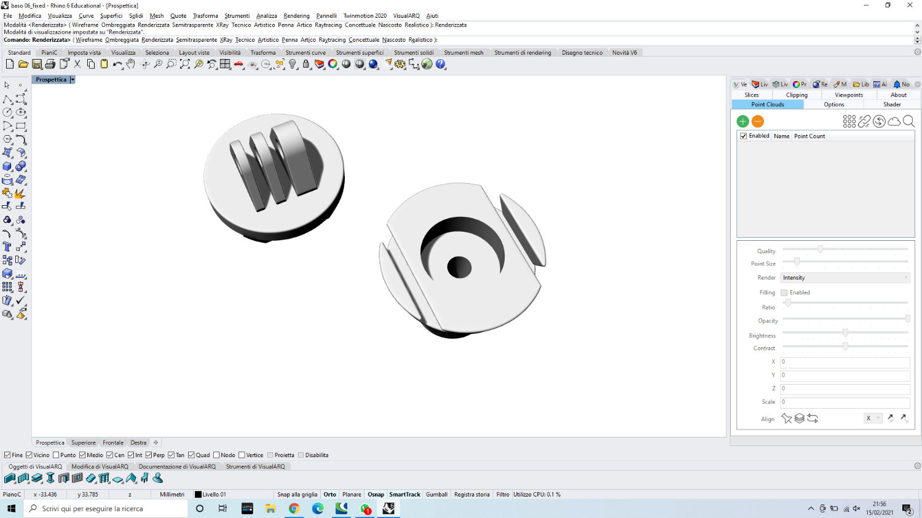This screenshot has width=922, height=518.
Task: Click Snap alla griglia in status bar
Action: pos(297,495)
